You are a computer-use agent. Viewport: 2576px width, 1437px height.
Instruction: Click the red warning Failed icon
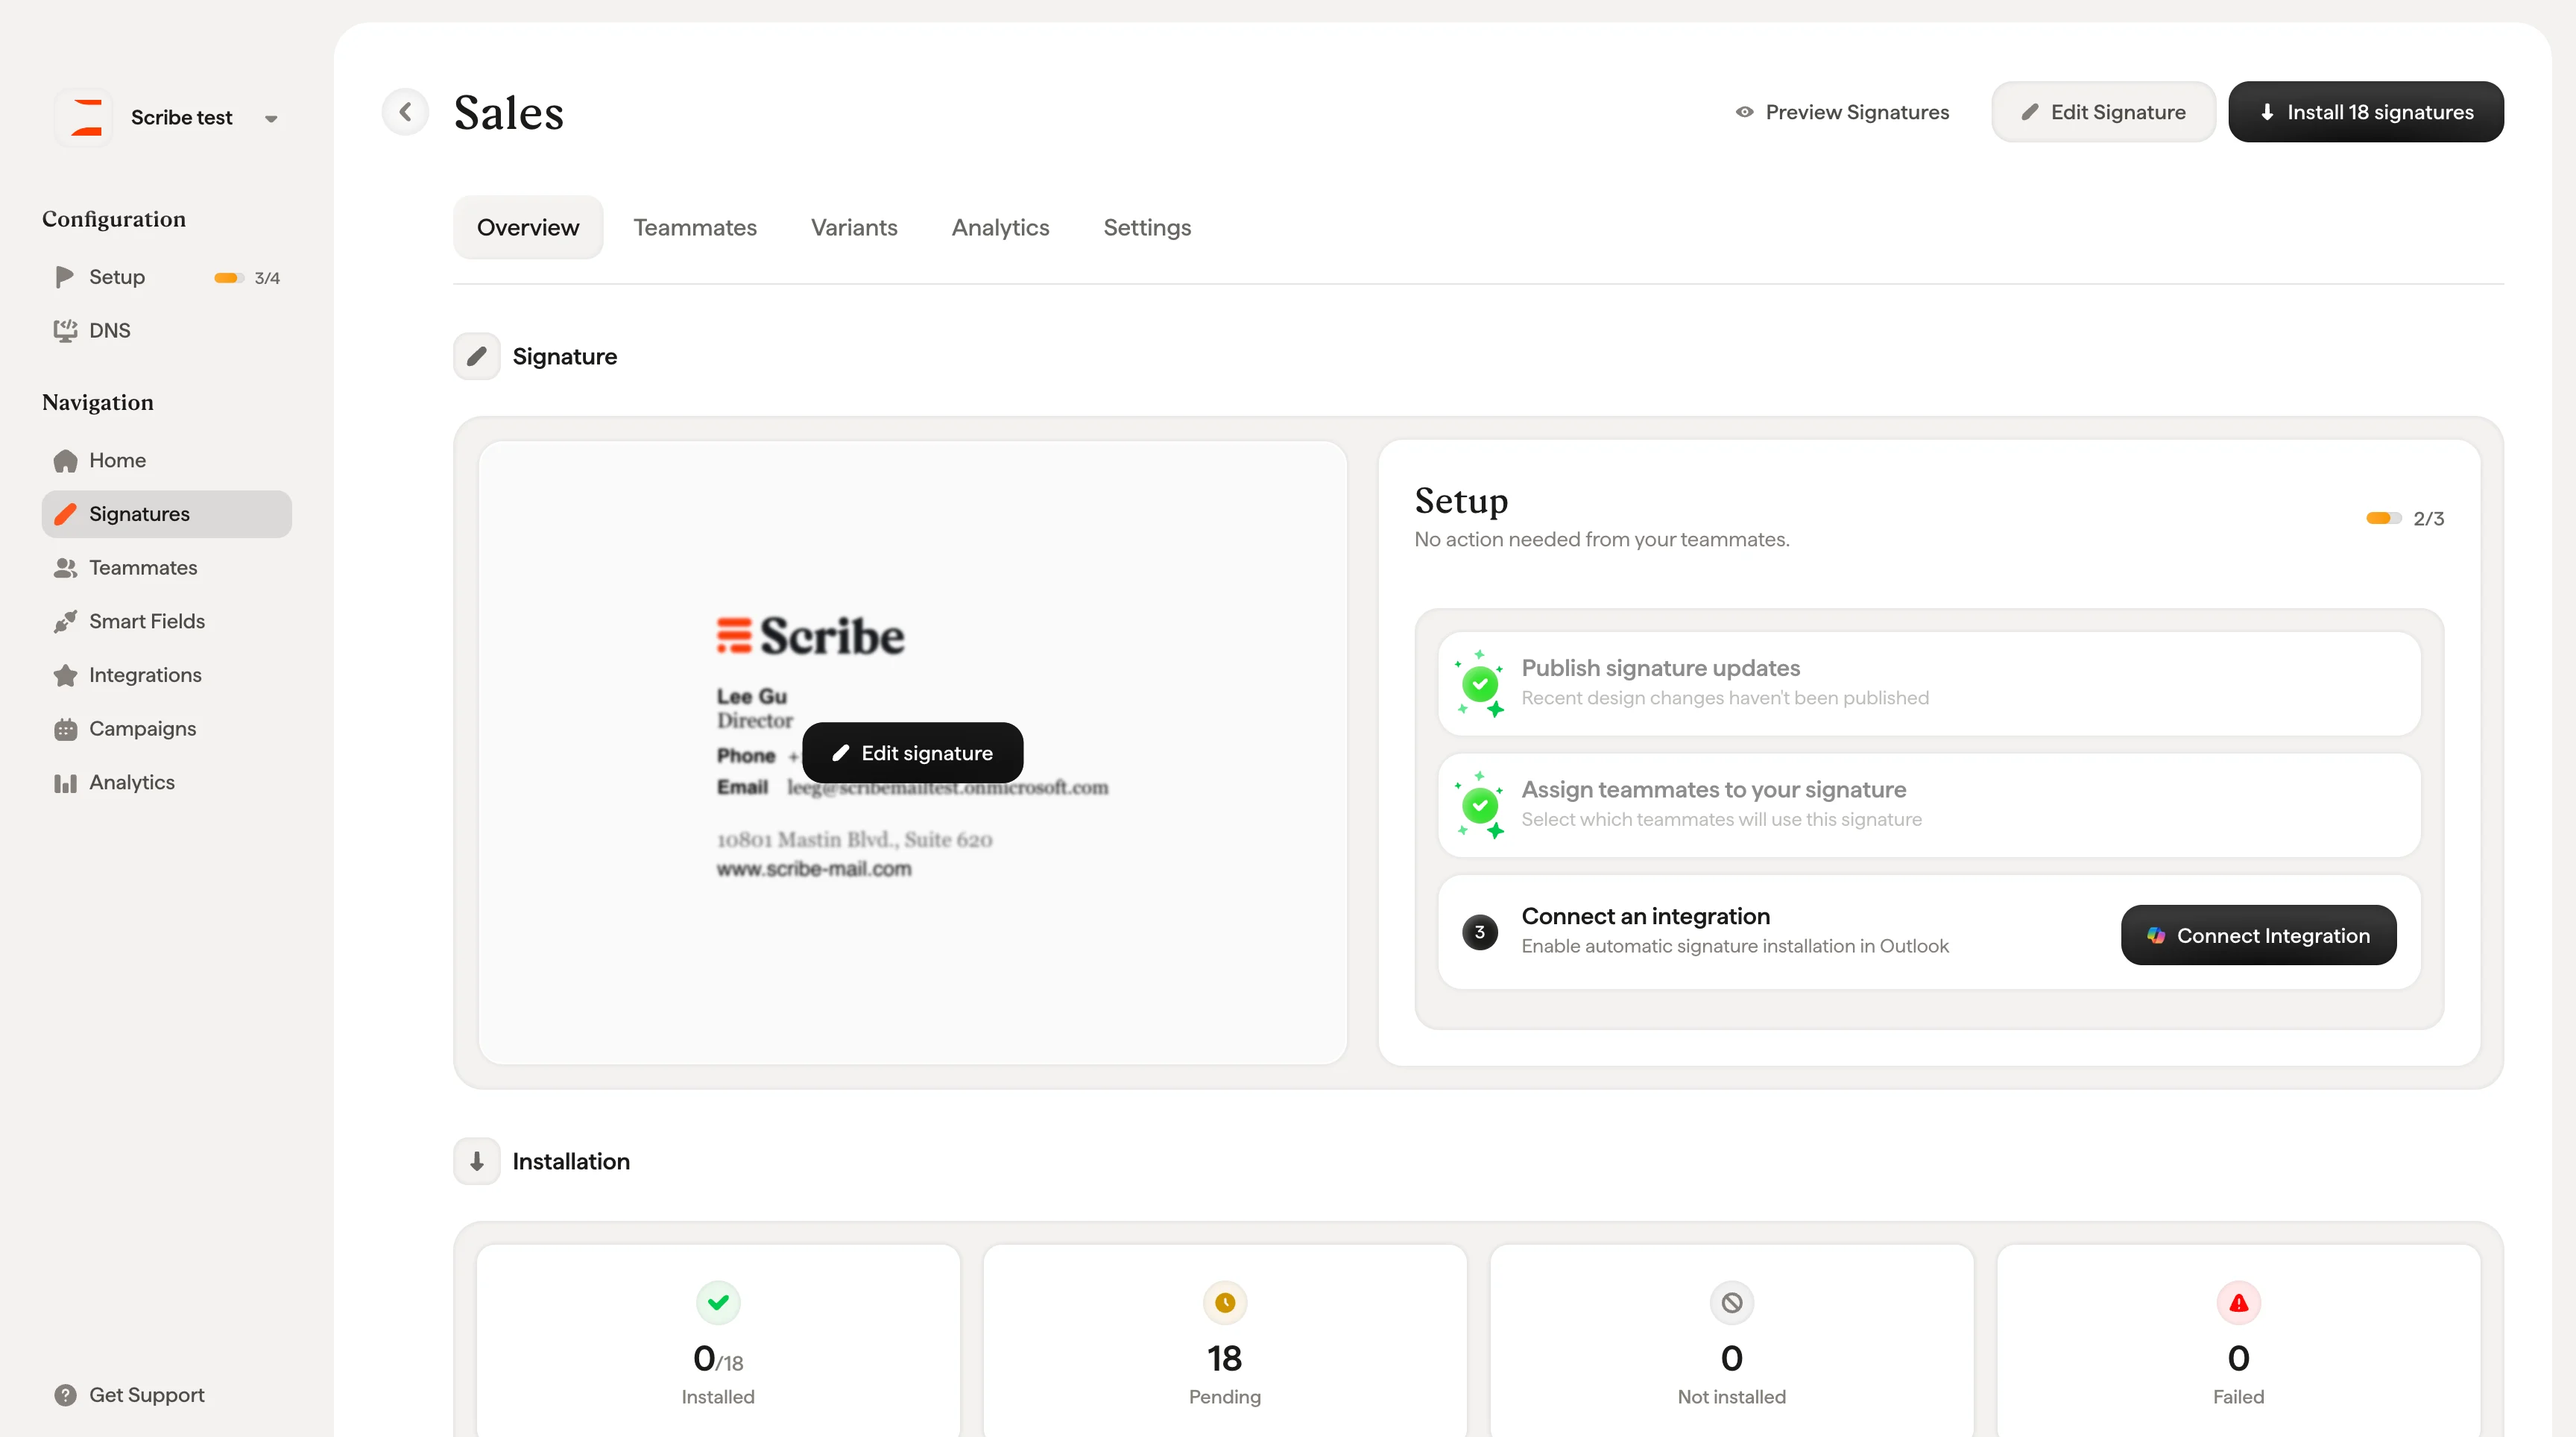pos(2239,1302)
